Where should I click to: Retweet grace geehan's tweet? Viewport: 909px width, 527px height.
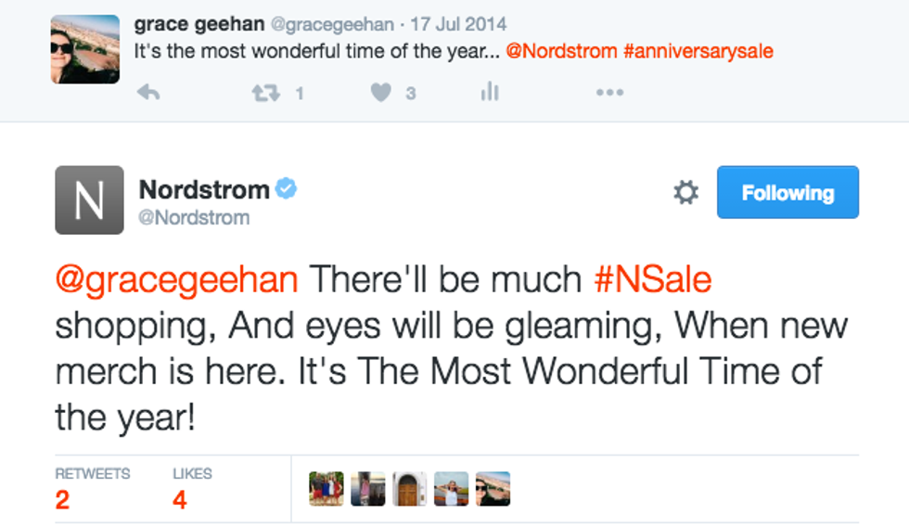267,92
